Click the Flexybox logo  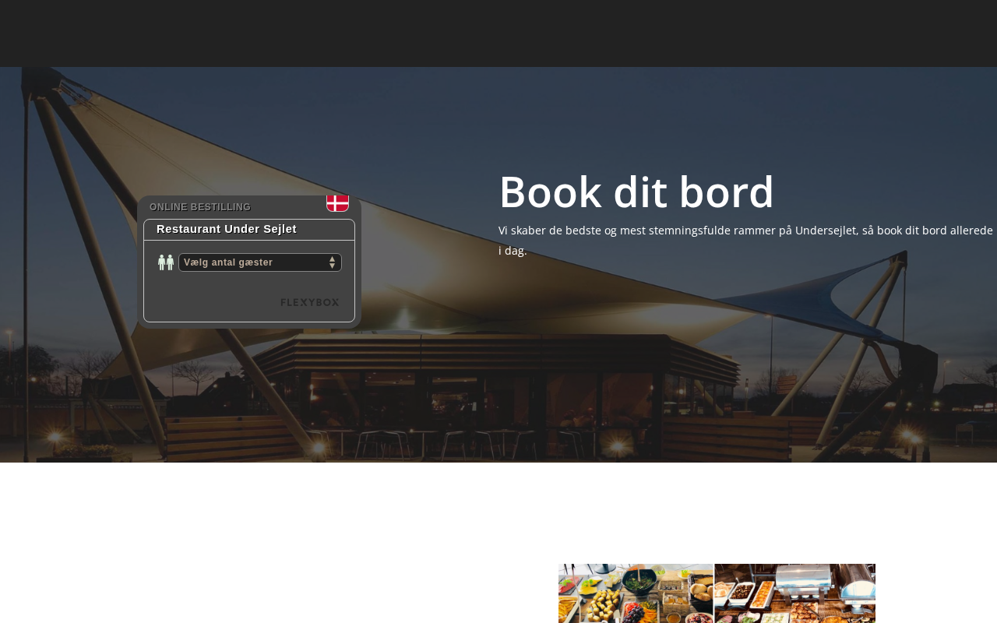tap(310, 302)
